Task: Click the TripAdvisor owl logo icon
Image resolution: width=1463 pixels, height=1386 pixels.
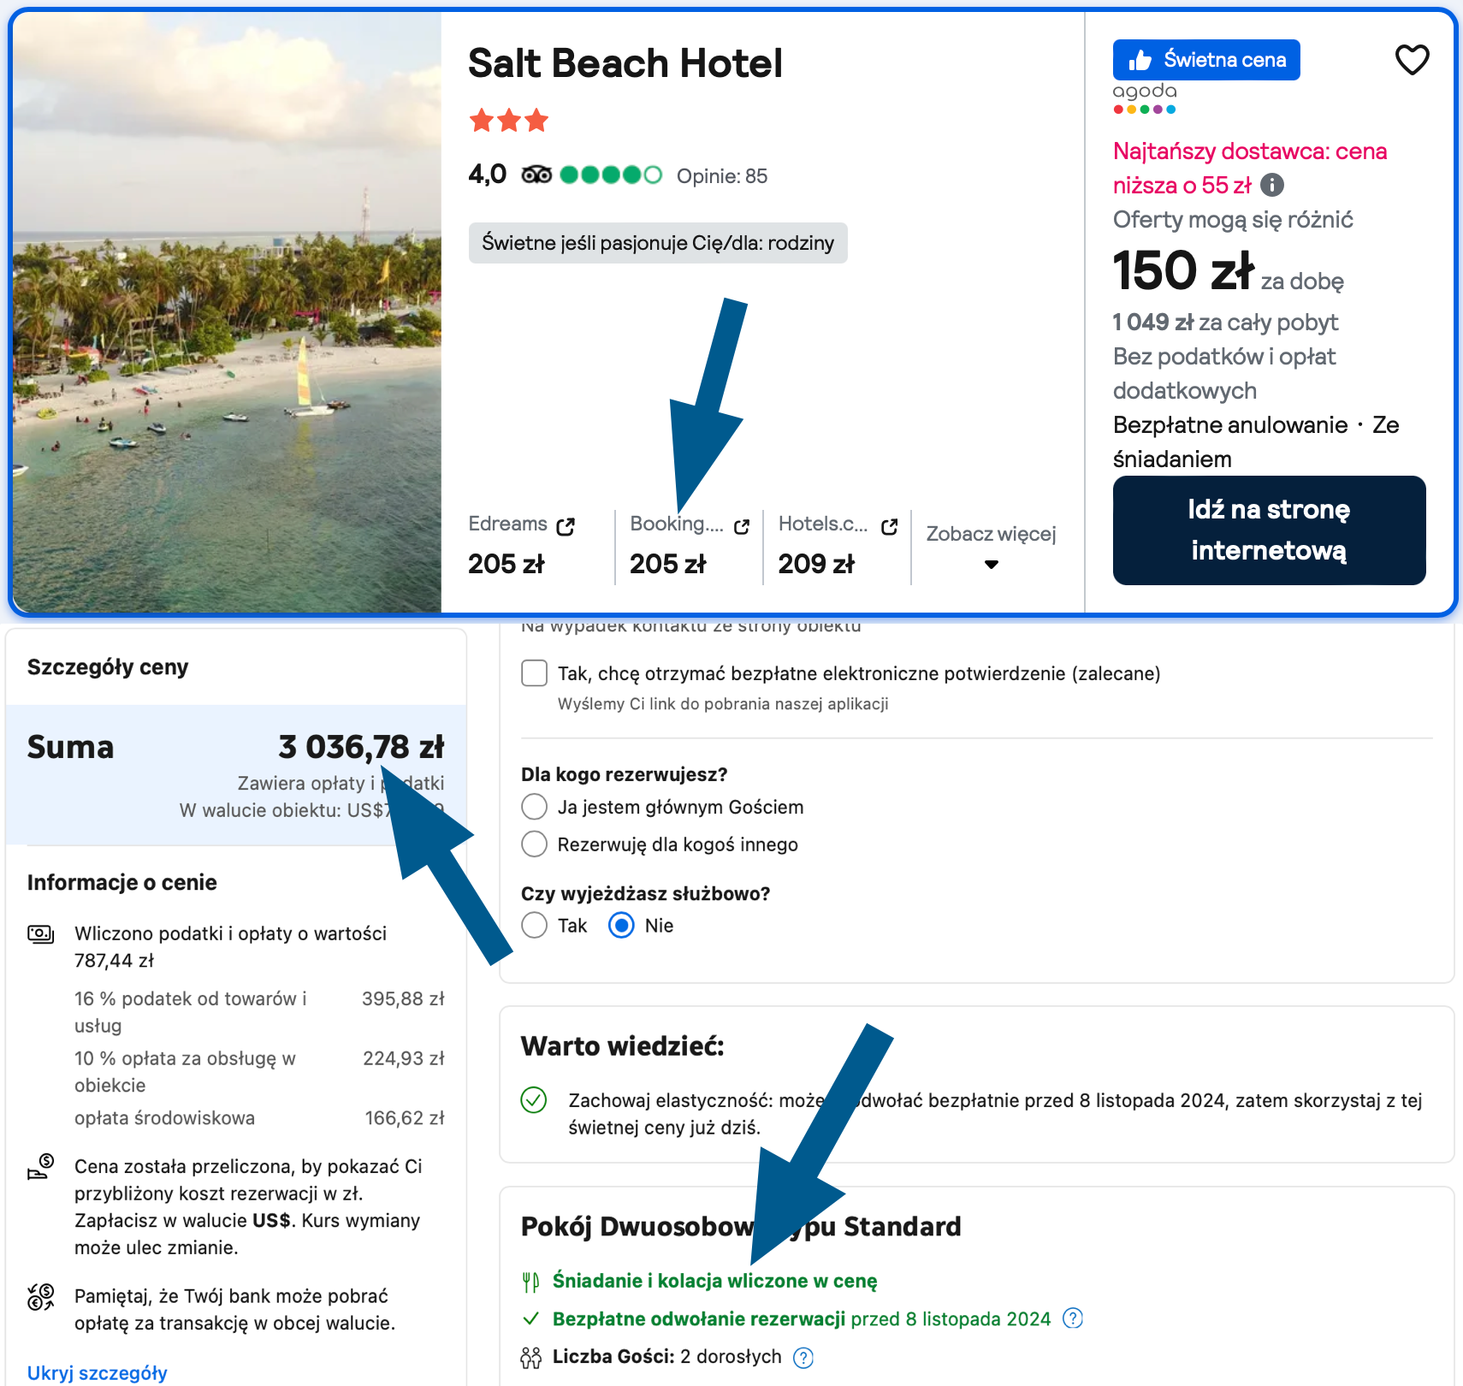Action: tap(536, 175)
